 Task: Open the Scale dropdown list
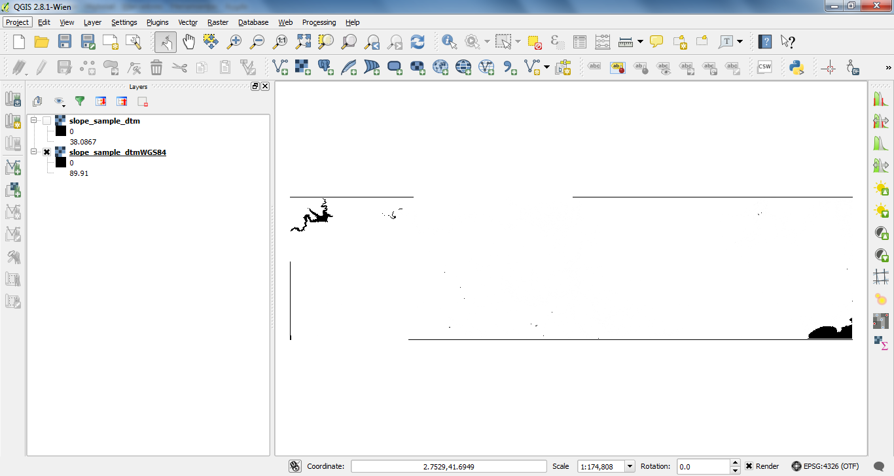click(630, 466)
